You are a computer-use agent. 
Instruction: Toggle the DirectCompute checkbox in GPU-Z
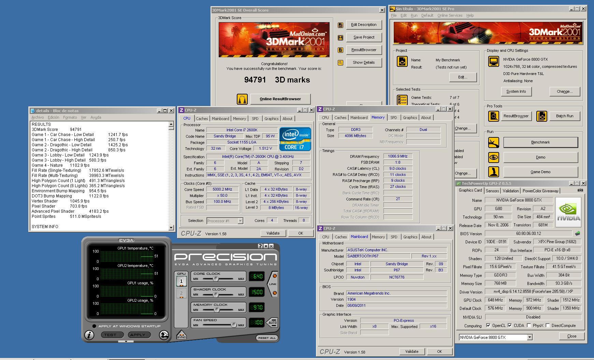(x=548, y=326)
